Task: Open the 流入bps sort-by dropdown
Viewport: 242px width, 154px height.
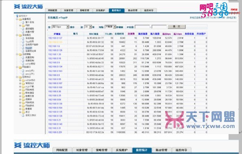Action: pos(60,27)
